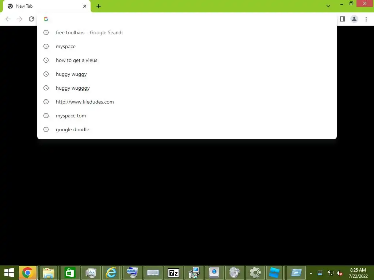The height and width of the screenshot is (280, 374).
Task: Choose the 'myspace' suggestion
Action: pos(187,46)
